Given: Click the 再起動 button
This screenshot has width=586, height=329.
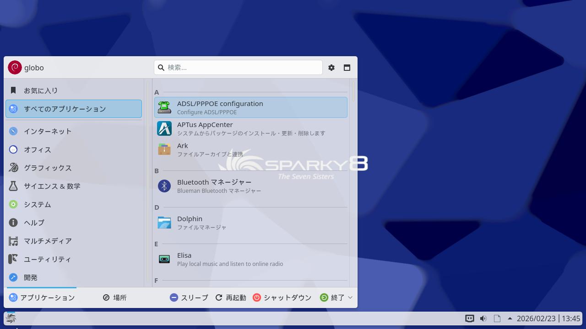Looking at the screenshot, I should (231, 297).
